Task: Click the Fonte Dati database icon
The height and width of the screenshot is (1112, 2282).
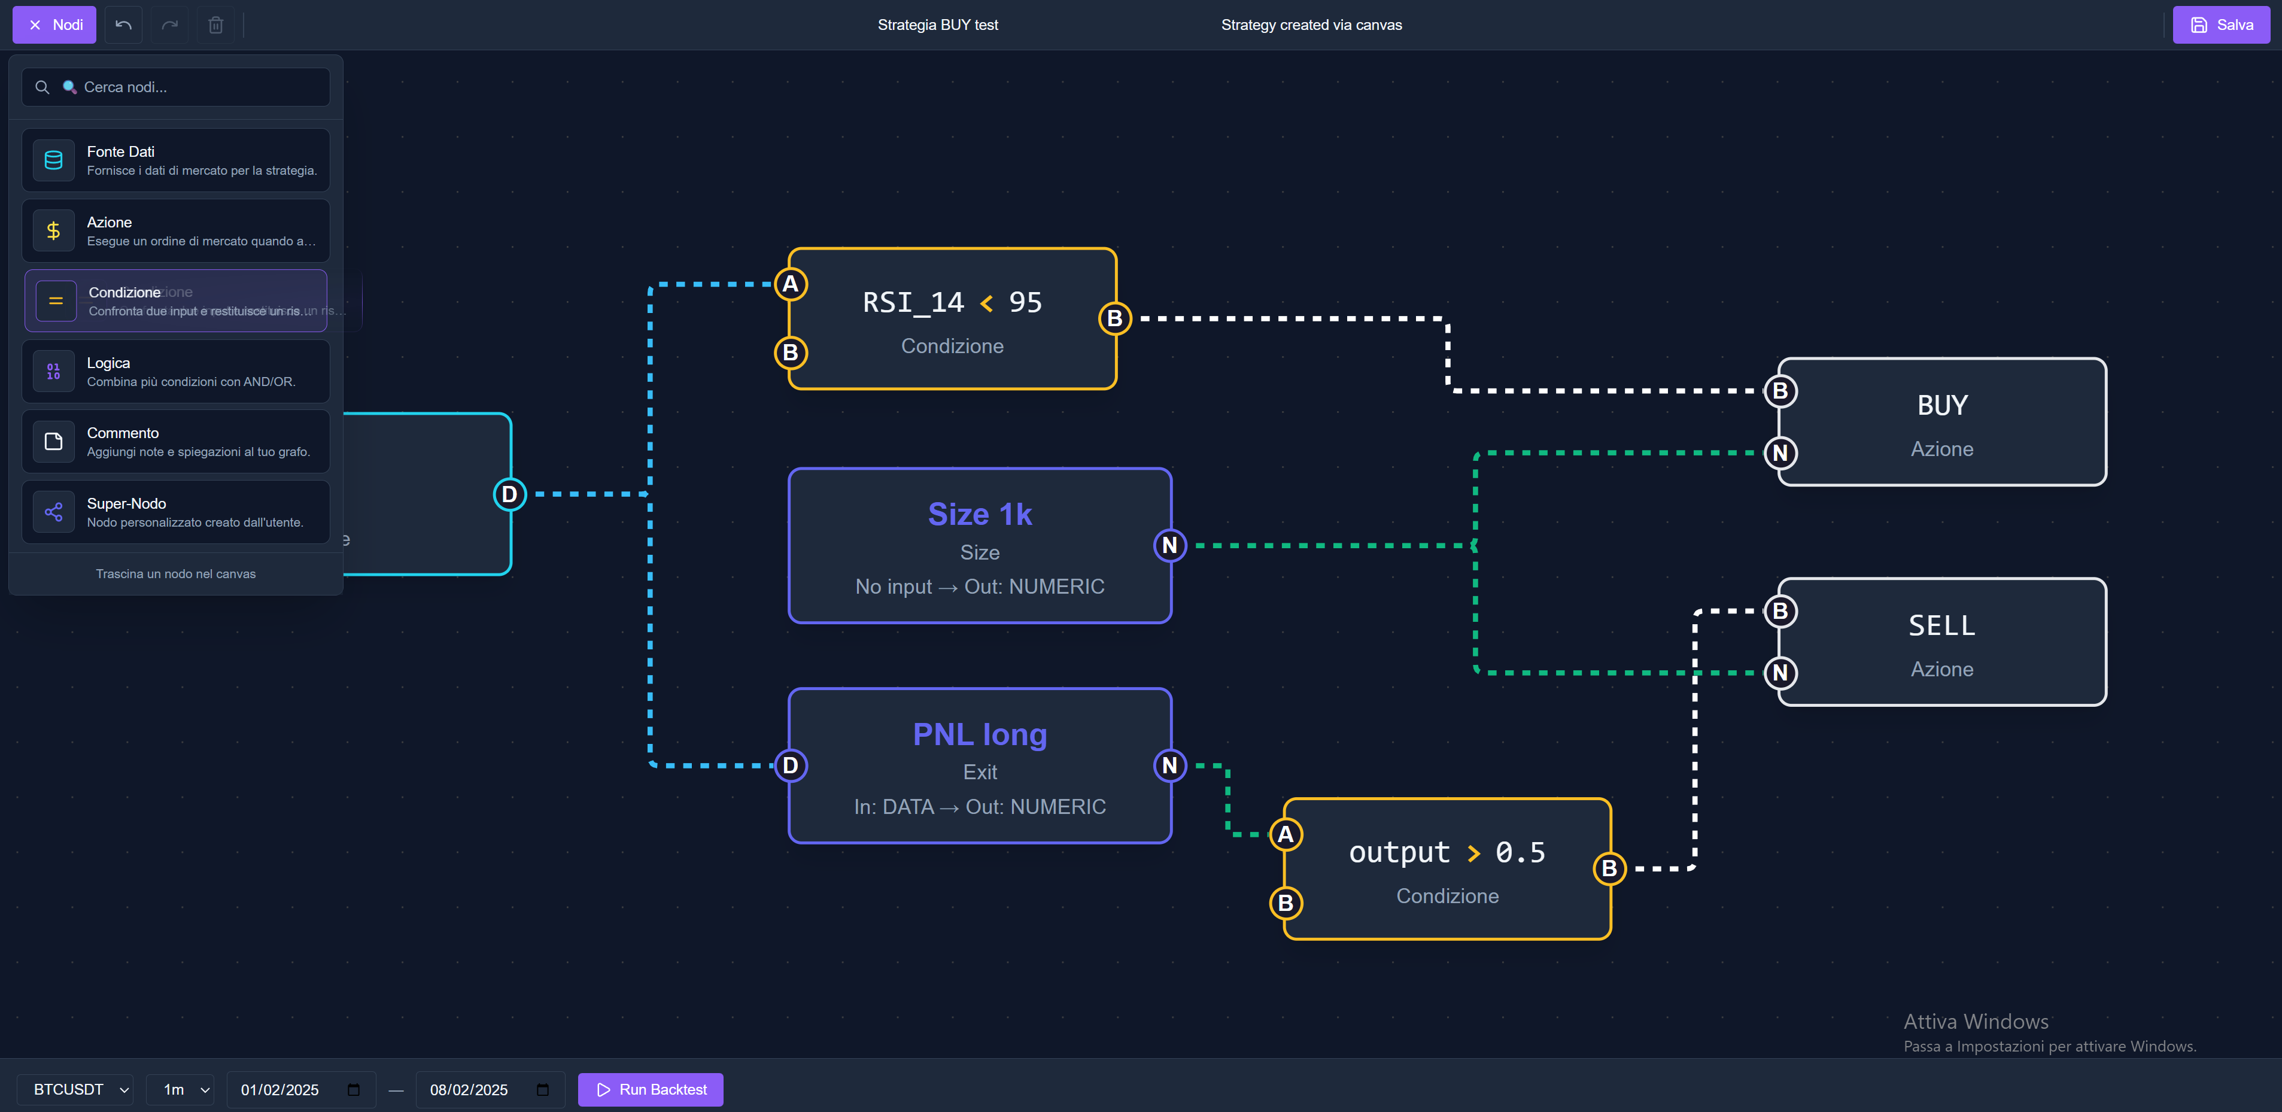Action: point(53,160)
